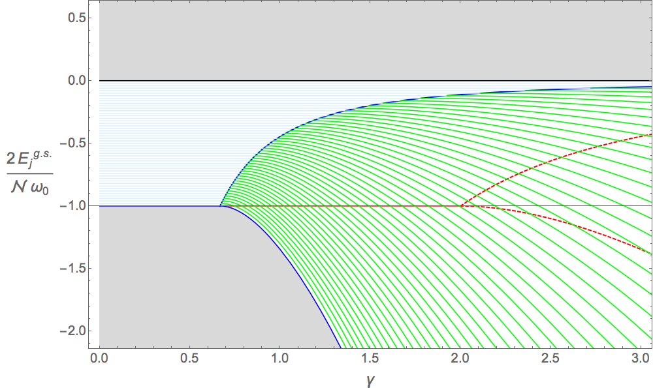Viewport: 653px width, 388px height.
Task: Click the x-axis tick label 2.5
Action: [x=551, y=358]
